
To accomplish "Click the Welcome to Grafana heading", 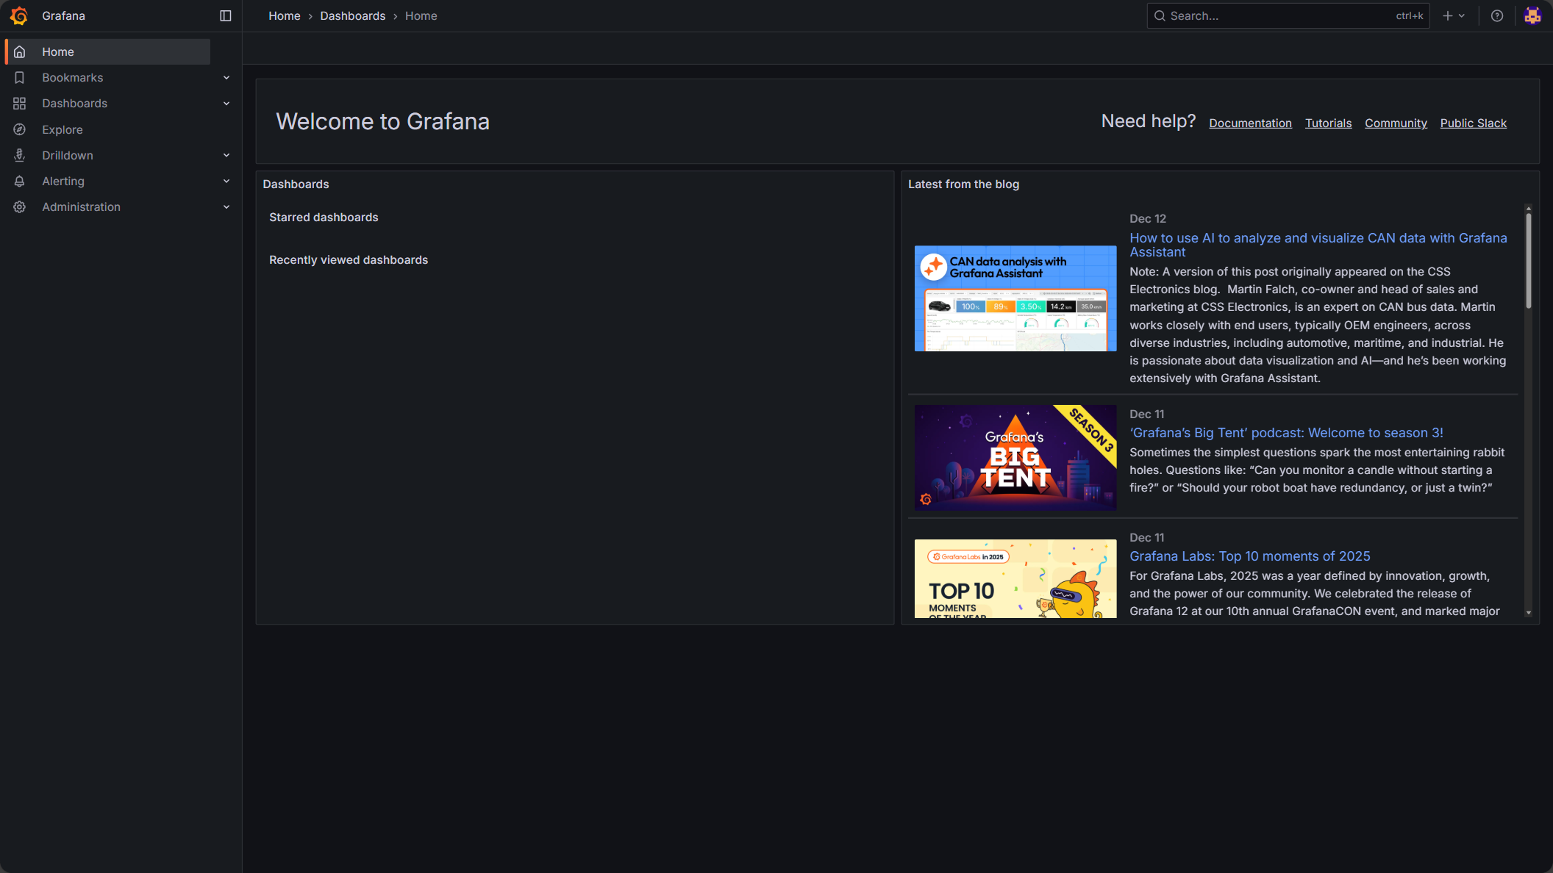I will [x=382, y=121].
